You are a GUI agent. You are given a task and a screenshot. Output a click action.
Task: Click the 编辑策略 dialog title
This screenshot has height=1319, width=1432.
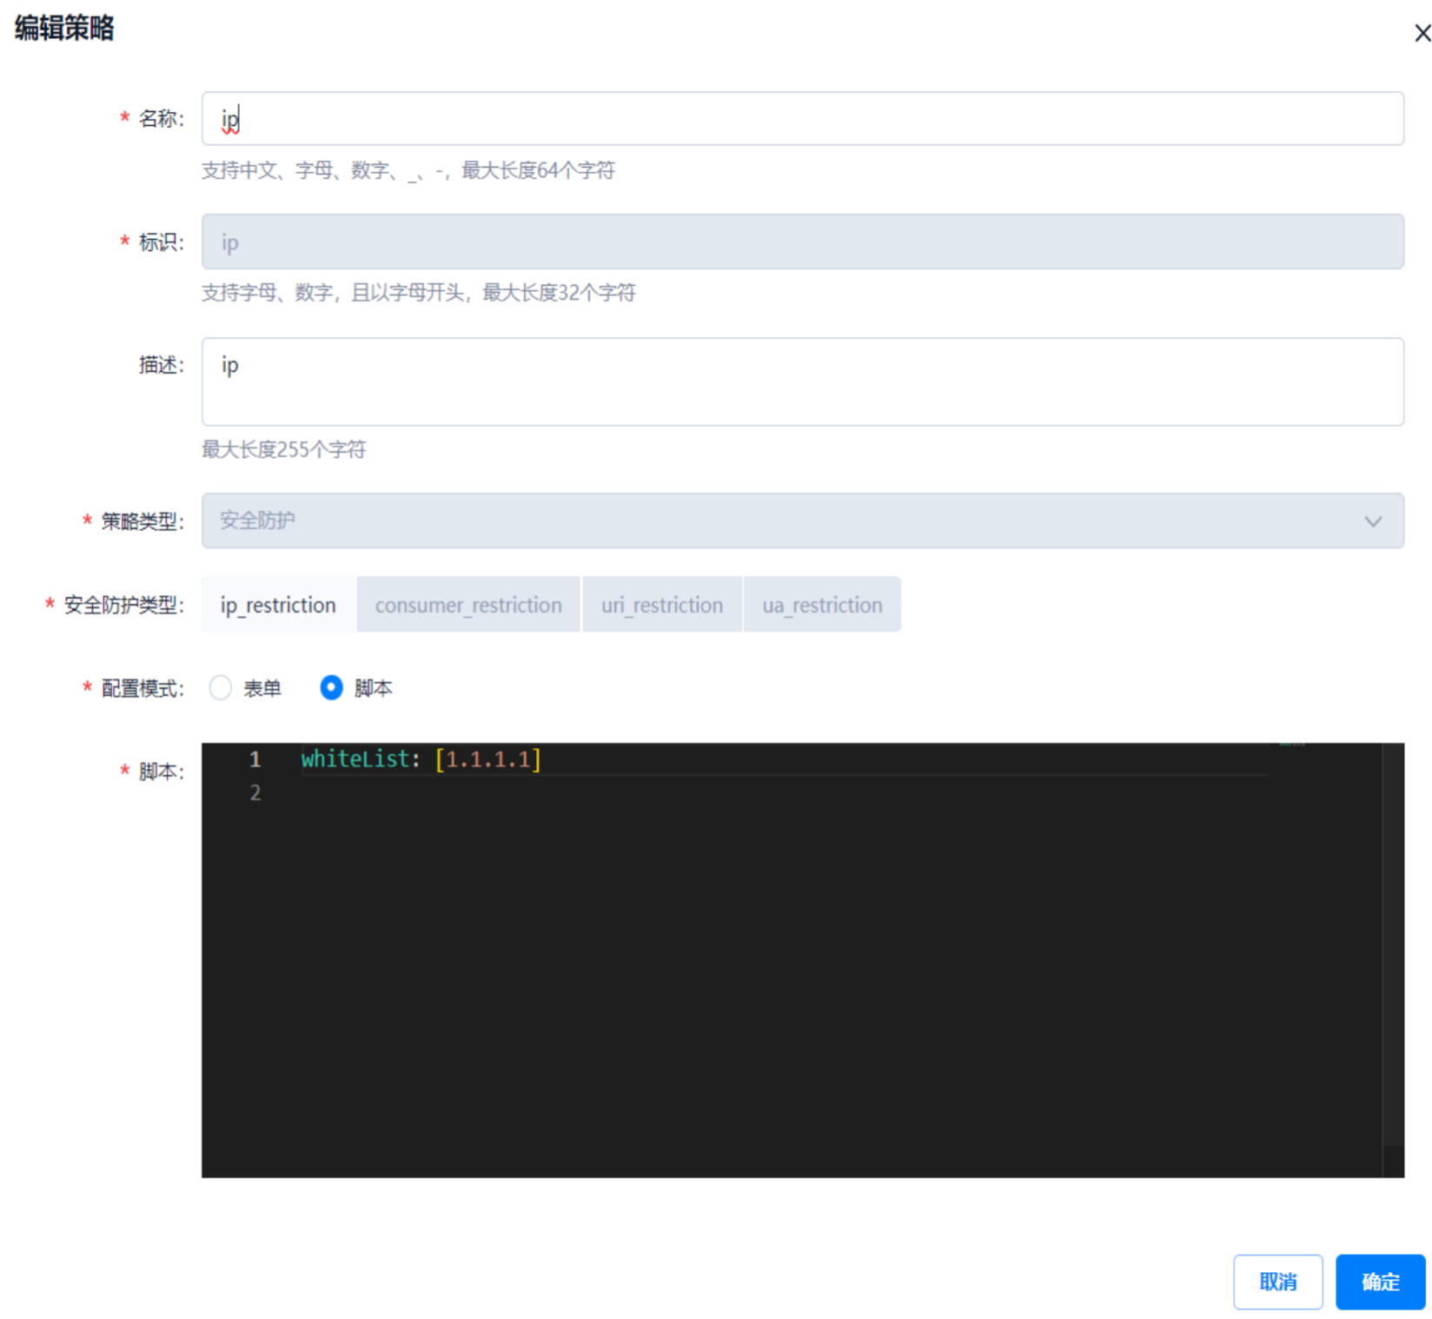(64, 28)
